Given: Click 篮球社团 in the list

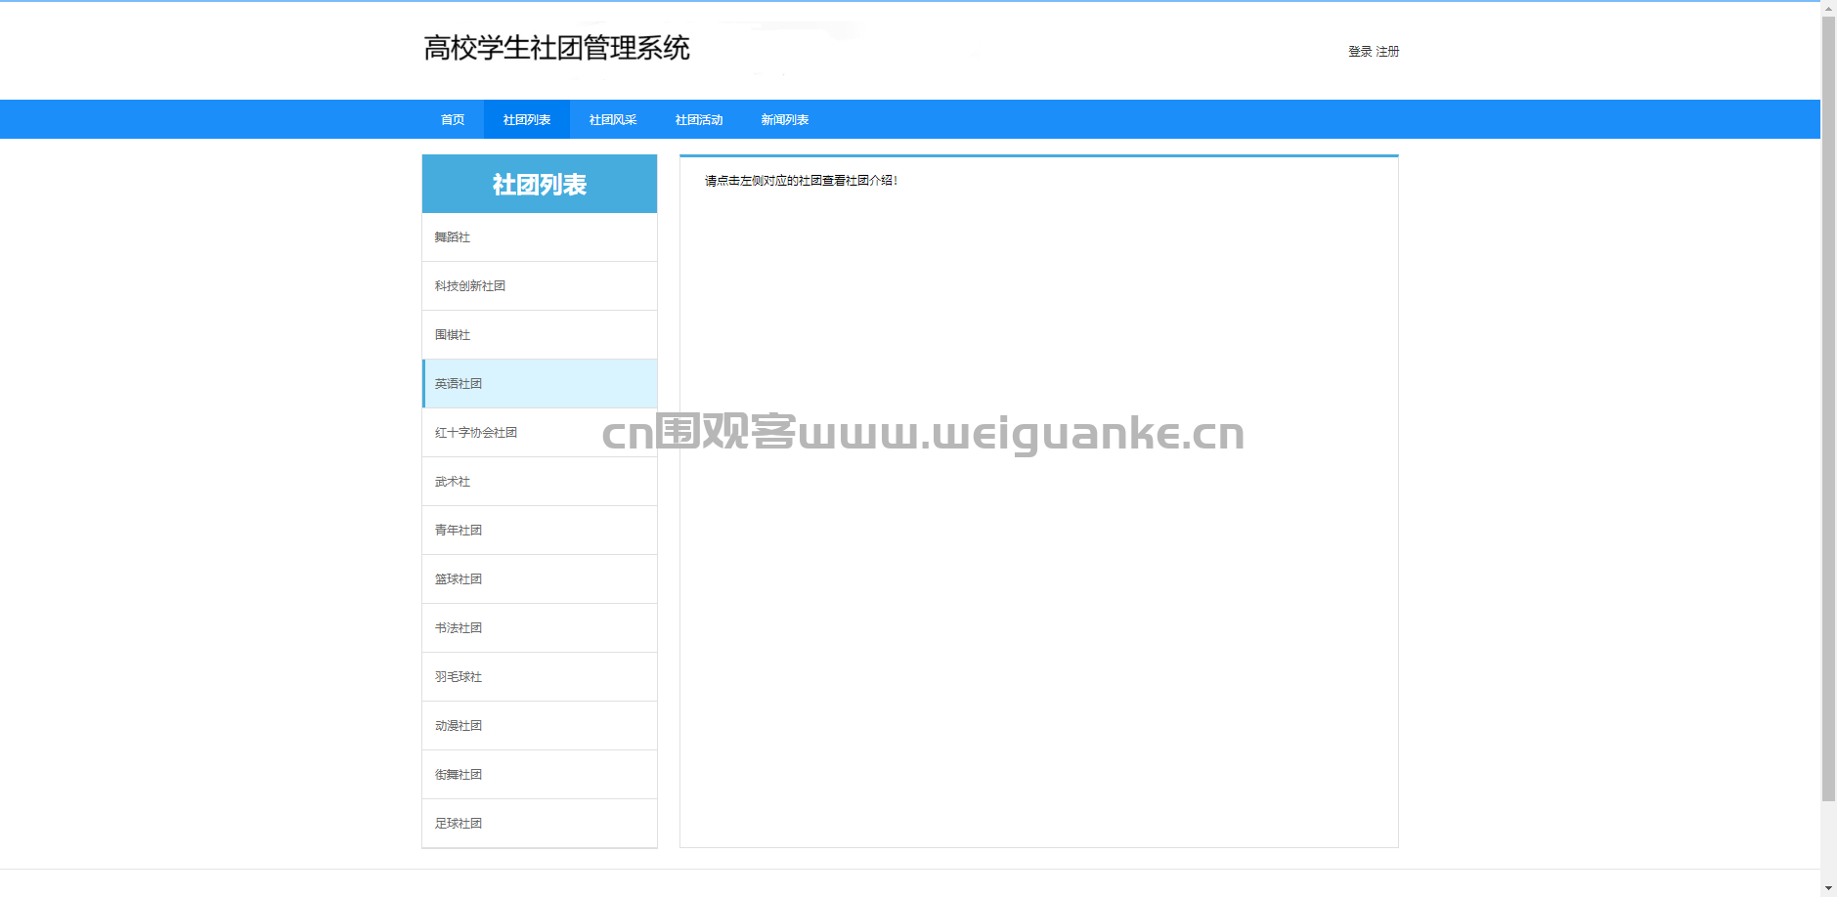Looking at the screenshot, I should pyautogui.click(x=540, y=579).
